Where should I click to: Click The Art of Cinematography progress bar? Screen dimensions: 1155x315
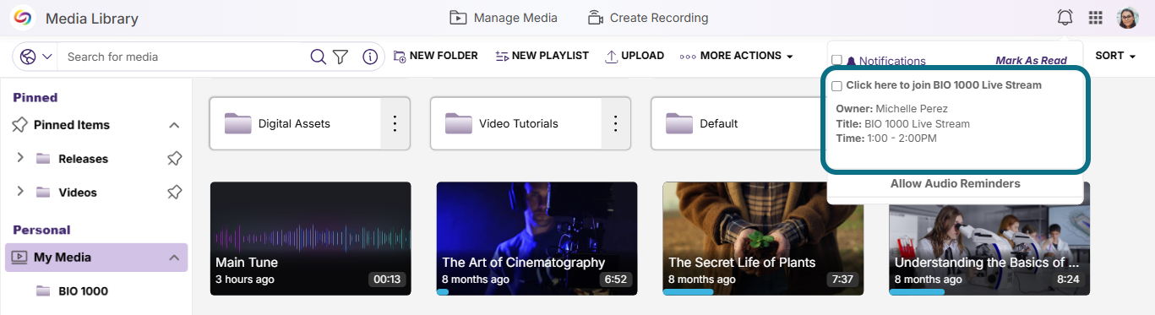(443, 292)
